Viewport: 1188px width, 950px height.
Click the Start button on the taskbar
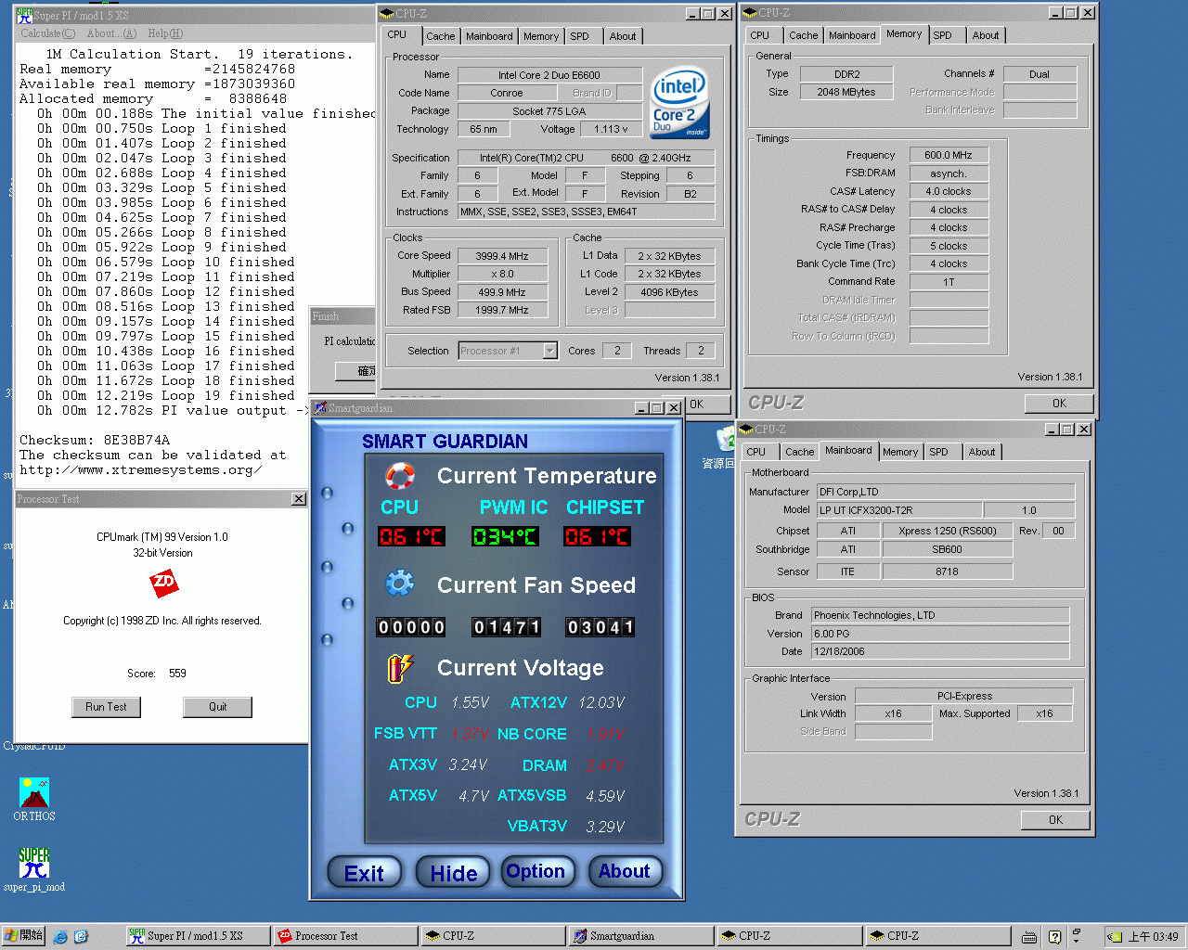[x=23, y=936]
